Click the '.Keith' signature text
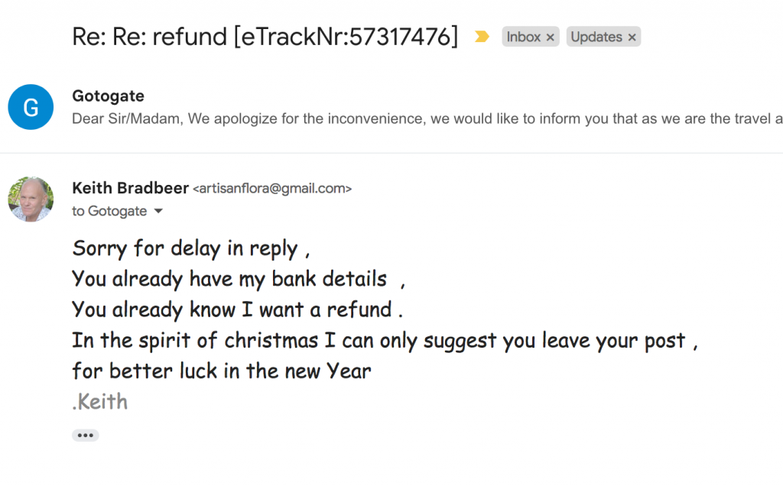 100,402
